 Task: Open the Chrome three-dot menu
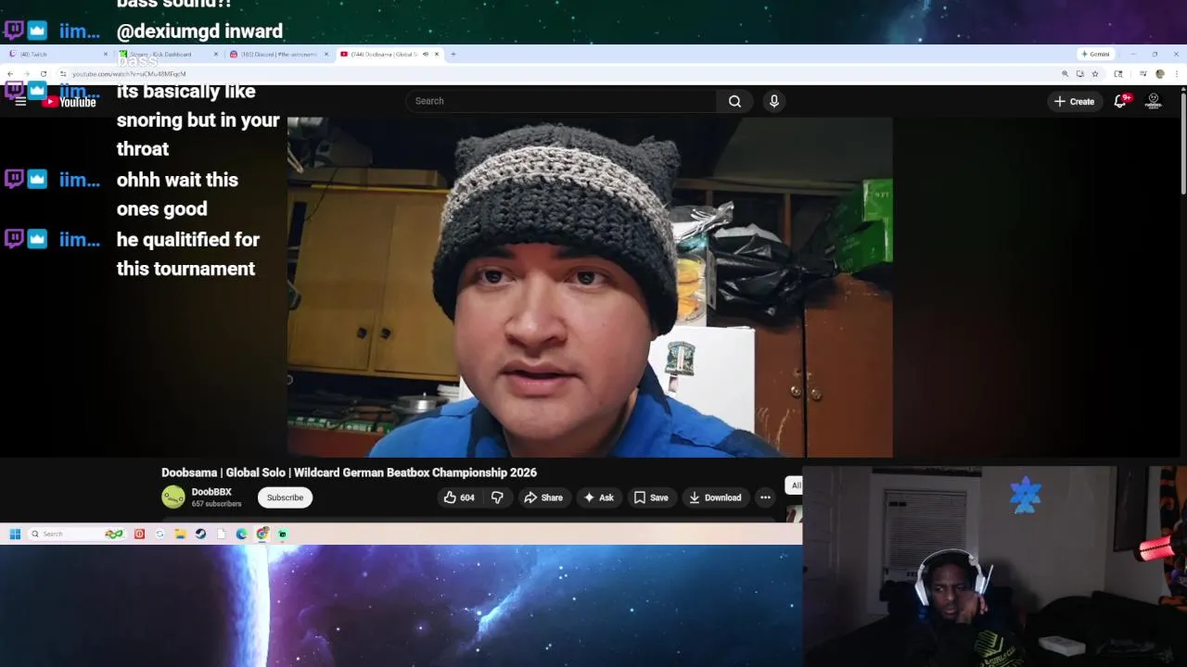(x=1176, y=73)
